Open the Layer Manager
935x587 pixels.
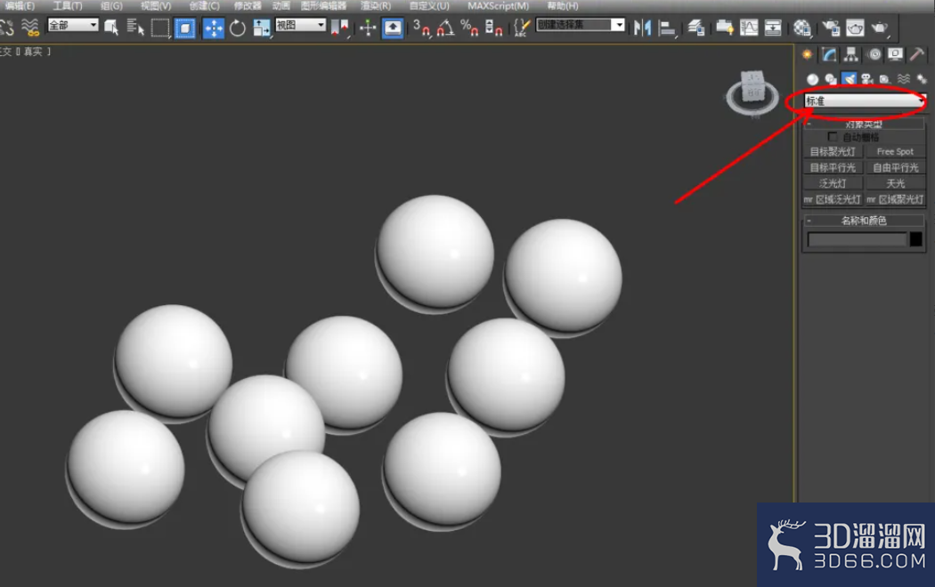coord(695,28)
